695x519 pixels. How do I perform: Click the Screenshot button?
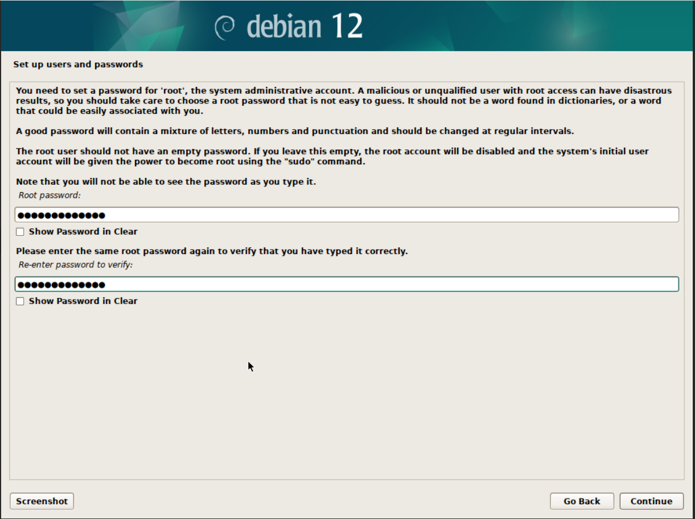[x=42, y=501]
